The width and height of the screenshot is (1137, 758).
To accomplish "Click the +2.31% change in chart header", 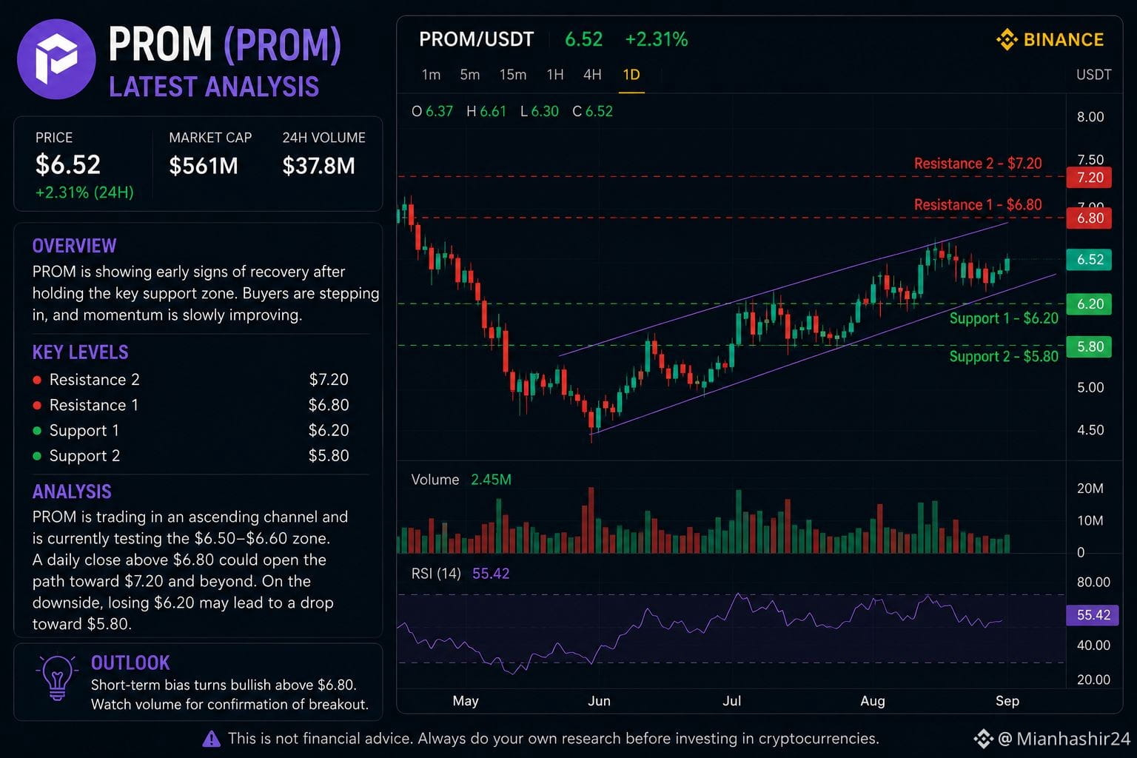I will click(657, 39).
